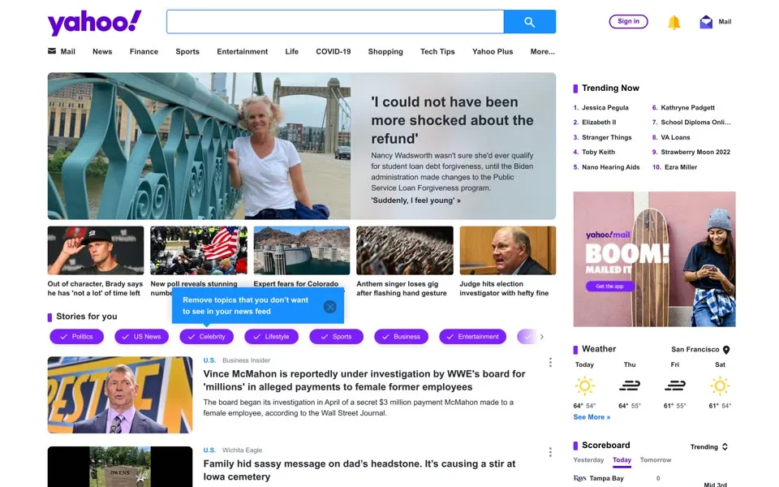The height and width of the screenshot is (487, 779).
Task: Toggle the US News topic chip
Action: [141, 336]
